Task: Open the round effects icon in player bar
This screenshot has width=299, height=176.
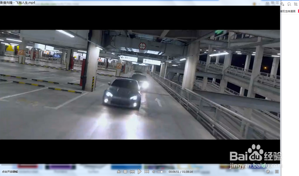Action: (268, 172)
